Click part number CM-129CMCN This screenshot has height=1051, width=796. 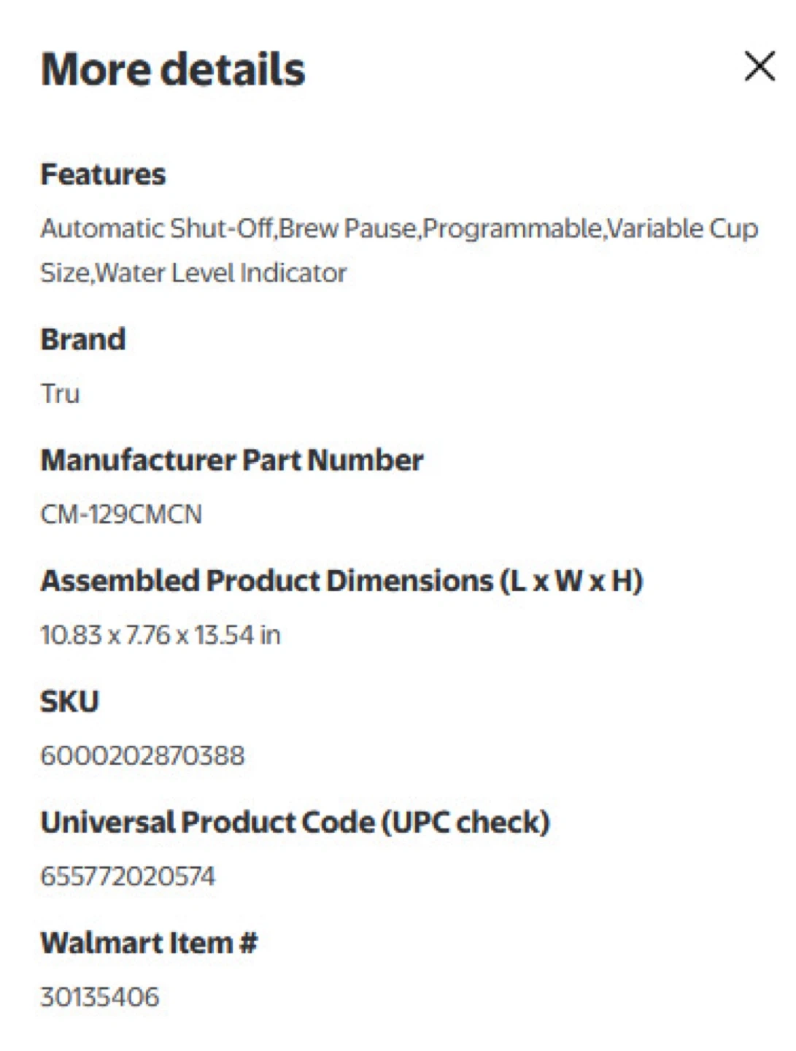[x=121, y=515]
